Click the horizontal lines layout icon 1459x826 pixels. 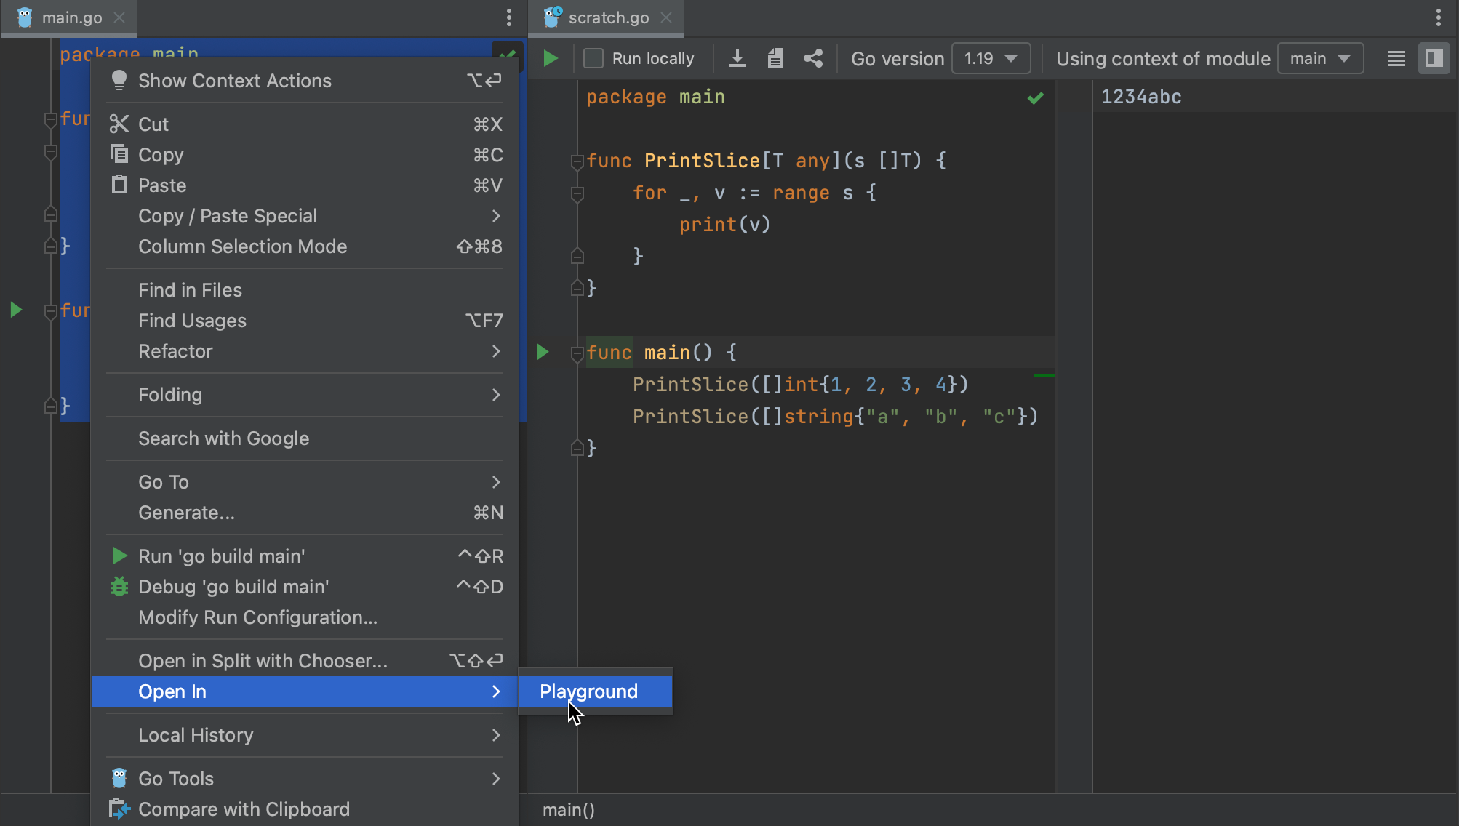(1396, 58)
